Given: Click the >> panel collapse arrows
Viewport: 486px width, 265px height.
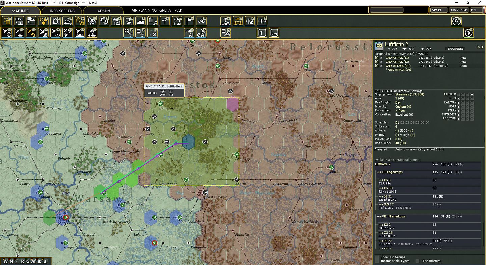Looking at the screenshot, I should 480,47.
